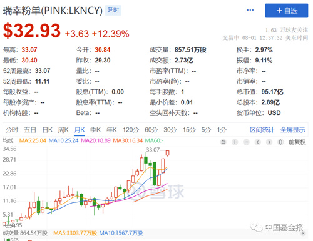Click the 今开 value 30.84
The image size is (313, 241).
[103, 50]
